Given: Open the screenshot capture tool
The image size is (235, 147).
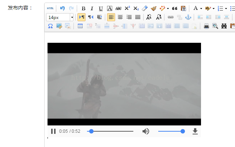Looking at the screenshot, I should point(59,26).
